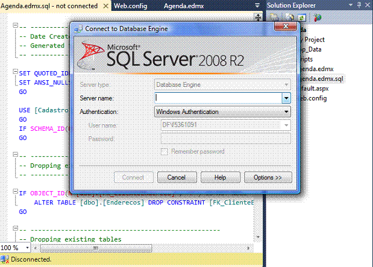Screen dimensions: 373x267
Task: Click the Refresh icon in Solution Explorer toolbar
Action: [302, 17]
